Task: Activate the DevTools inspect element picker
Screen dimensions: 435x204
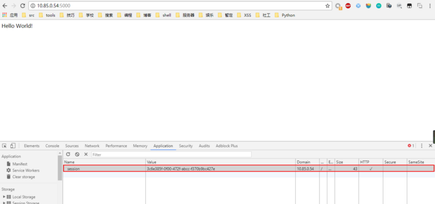Action: [x=4, y=145]
